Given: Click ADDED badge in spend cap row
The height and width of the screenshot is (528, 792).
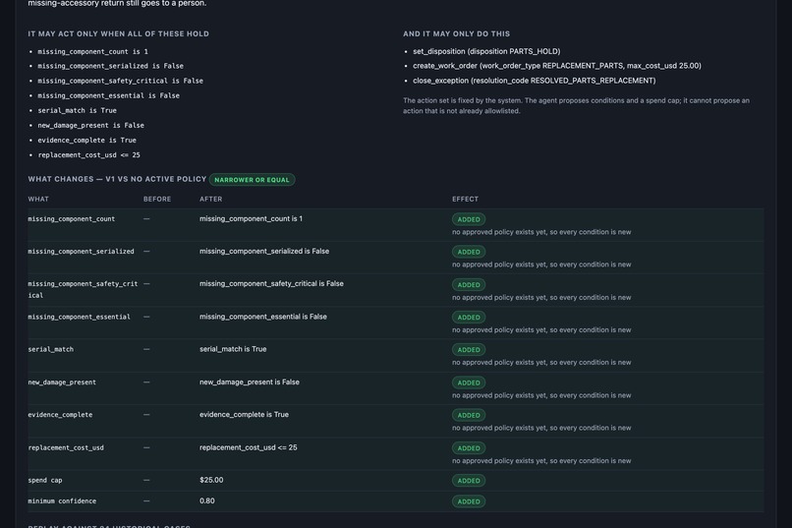Looking at the screenshot, I should click(x=469, y=481).
